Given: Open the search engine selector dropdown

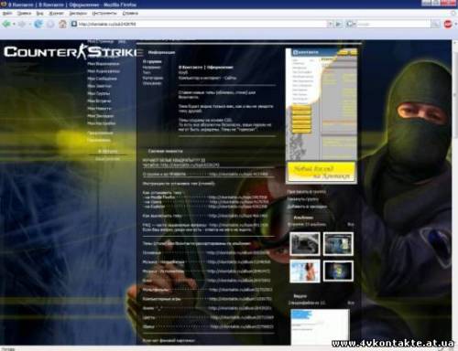Looking at the screenshot, I should tap(351, 24).
